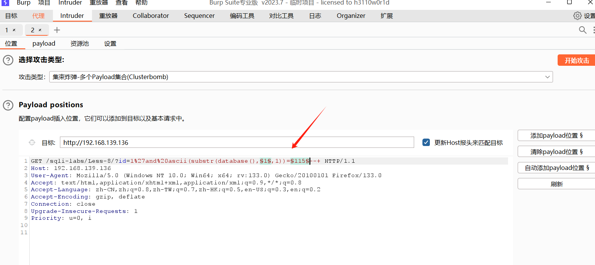This screenshot has height=265, width=595.
Task: Click the User-Agent header line
Action: (x=206, y=175)
